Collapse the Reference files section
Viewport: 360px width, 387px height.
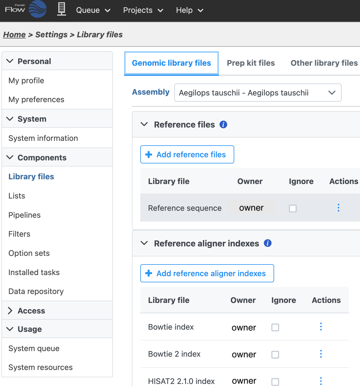[x=144, y=124]
